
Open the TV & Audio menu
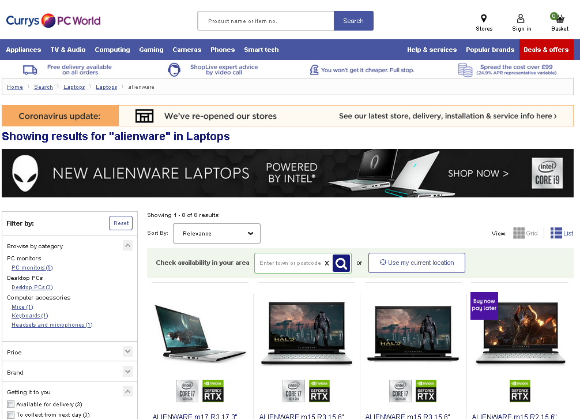coord(67,50)
